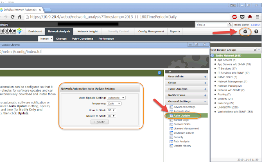Open the AdBlock Plus extension icon
This screenshot has height=162, width=262.
coord(235,17)
